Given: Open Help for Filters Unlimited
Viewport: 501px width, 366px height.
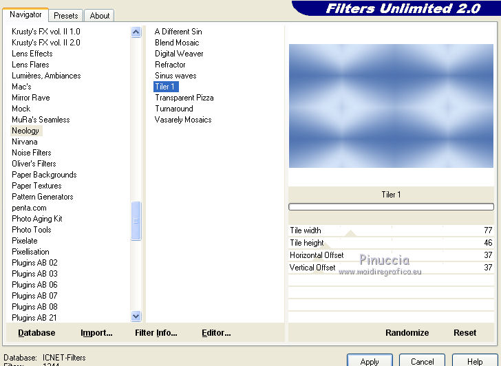Looking at the screenshot, I should (x=475, y=361).
